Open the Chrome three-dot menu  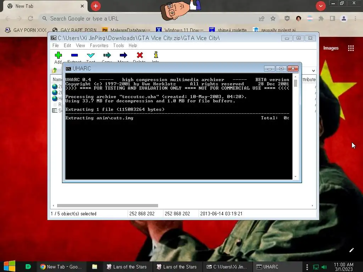point(355,18)
